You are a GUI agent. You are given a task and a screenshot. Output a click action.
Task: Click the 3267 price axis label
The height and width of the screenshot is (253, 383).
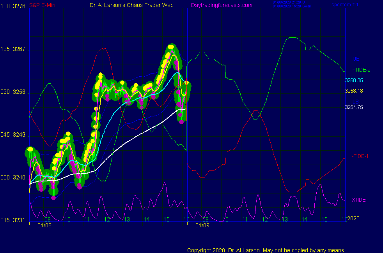click(x=19, y=49)
